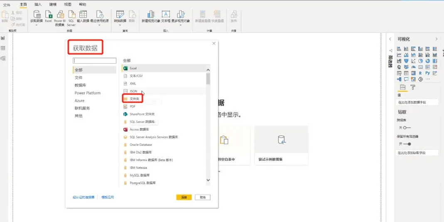Select the Python (Py) visual
Image resolution: width=444 pixels, height=222 pixels.
coord(427,73)
